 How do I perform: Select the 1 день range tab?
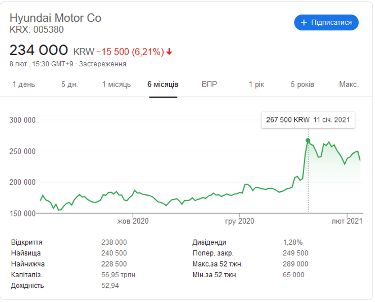pyautogui.click(x=24, y=84)
